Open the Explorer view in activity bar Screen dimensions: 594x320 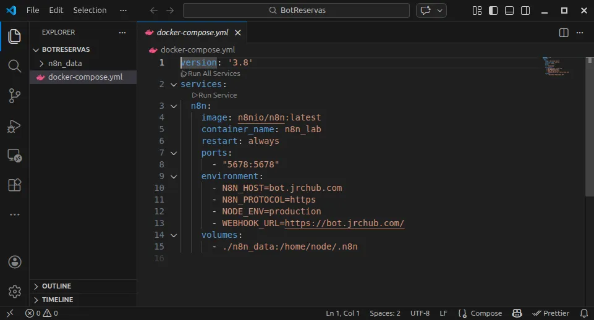[14, 36]
